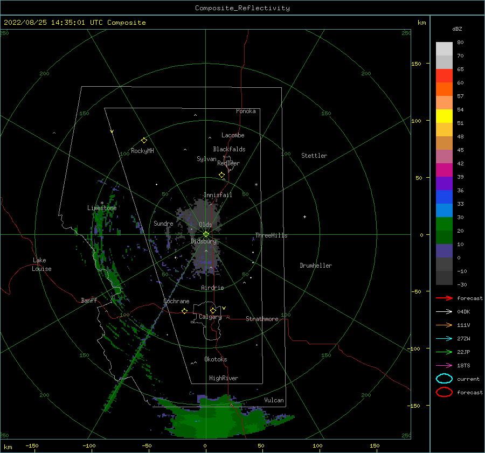Image resolution: width=485 pixels, height=453 pixels.
Task: Click the Strathmore label
Action: tap(262, 319)
